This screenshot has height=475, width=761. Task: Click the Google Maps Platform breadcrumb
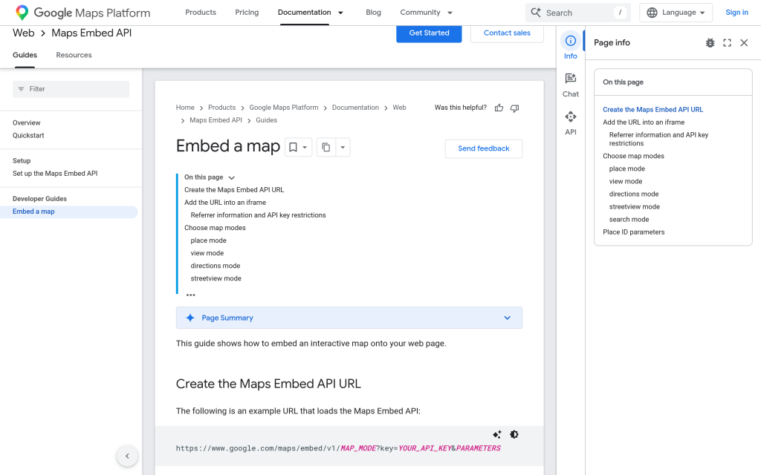[x=284, y=108]
